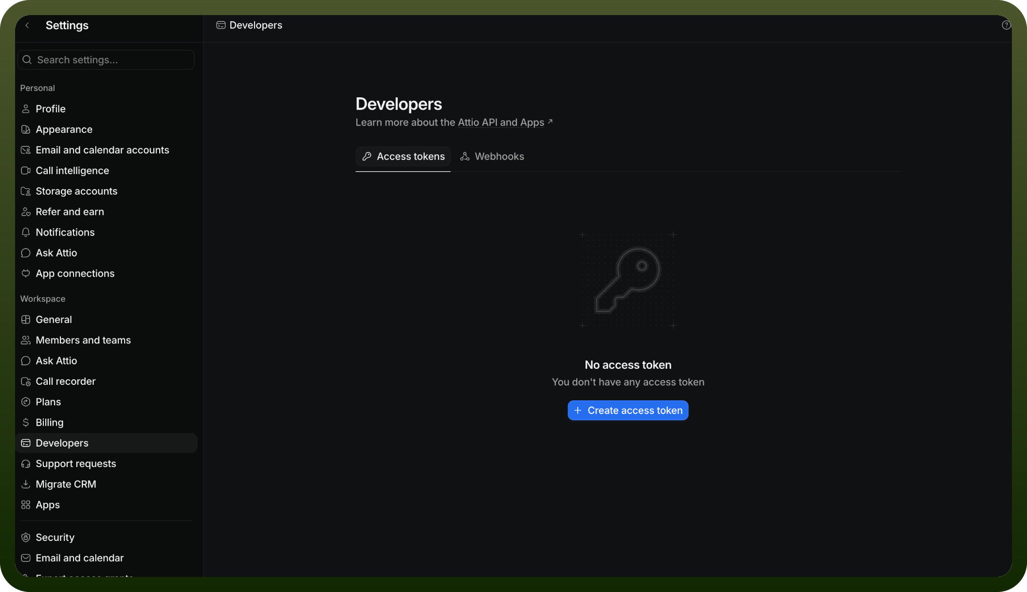
Task: Open Support requests page
Action: (x=106, y=464)
